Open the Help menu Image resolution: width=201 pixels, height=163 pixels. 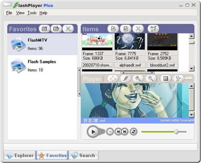[x=44, y=13]
